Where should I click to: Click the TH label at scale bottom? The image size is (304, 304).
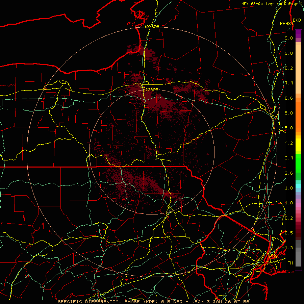(290, 263)
